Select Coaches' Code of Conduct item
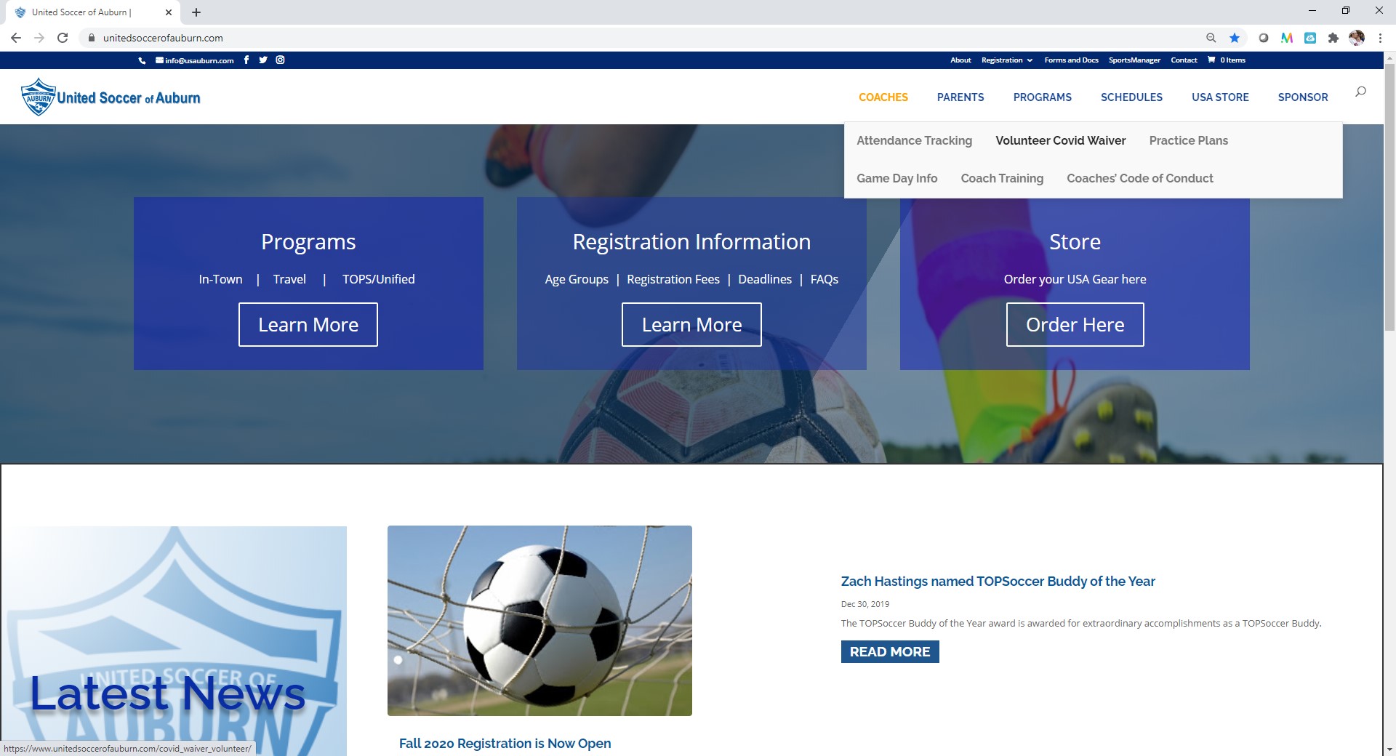Screen dimensions: 1396x756 1140,178
